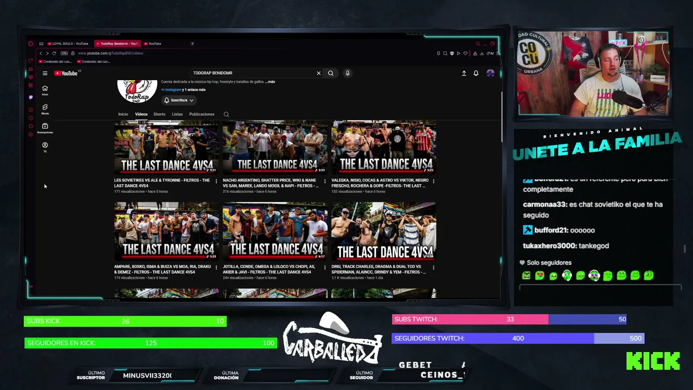Open YouTube notifications bell
Screen dimensions: 693x390
point(476,73)
